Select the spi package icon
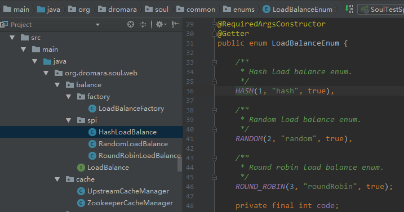Viewport: 404px width, 212px height. coord(81,120)
